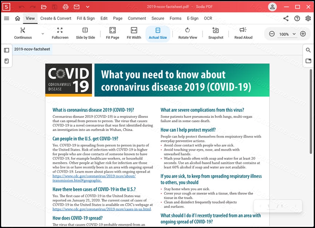Open the OCR tab

coord(208,18)
